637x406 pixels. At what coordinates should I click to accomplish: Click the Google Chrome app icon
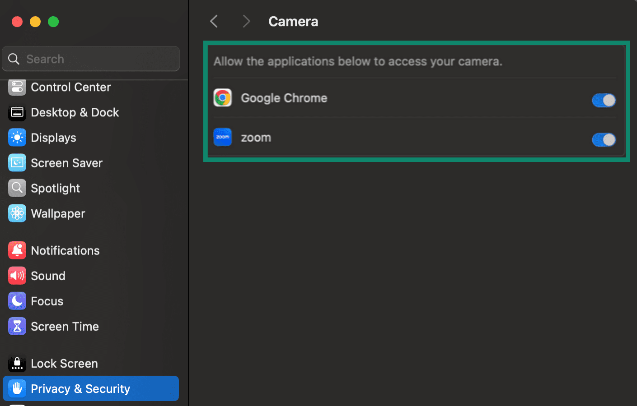tap(222, 97)
